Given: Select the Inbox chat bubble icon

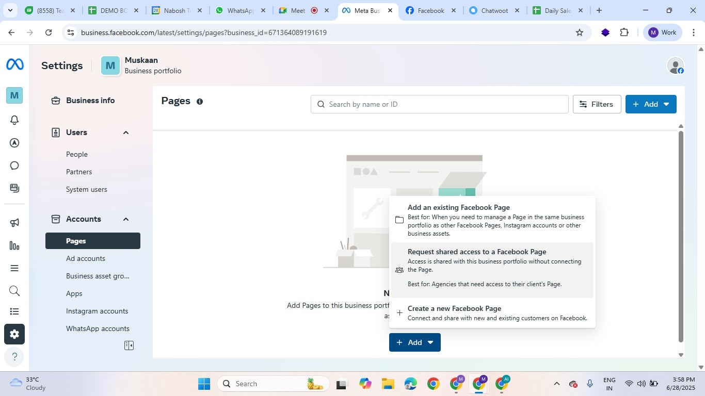Looking at the screenshot, I should (14, 165).
